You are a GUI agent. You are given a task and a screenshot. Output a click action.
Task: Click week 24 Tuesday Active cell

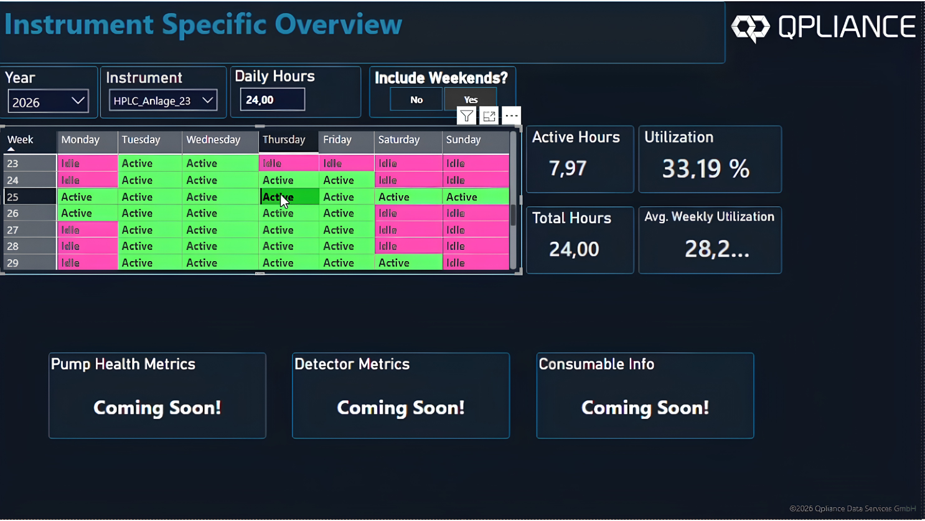tap(149, 180)
